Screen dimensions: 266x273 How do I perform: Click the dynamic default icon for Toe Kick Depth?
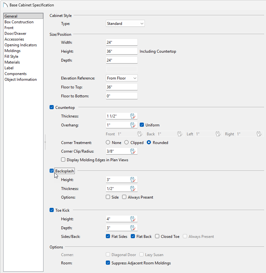(x=133, y=228)
